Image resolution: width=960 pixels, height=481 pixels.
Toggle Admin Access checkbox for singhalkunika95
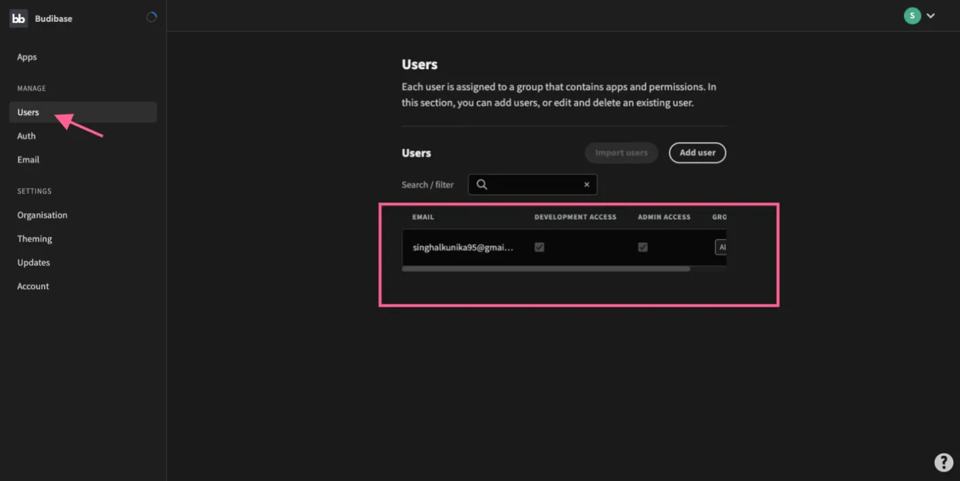tap(643, 248)
